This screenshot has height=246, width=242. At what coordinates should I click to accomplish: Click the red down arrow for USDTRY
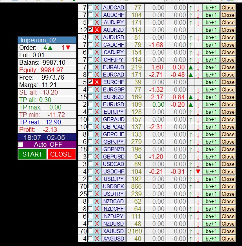pos(198,194)
